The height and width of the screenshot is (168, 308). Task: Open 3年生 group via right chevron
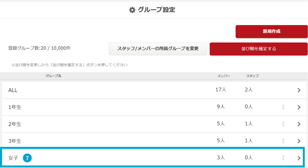299,141
